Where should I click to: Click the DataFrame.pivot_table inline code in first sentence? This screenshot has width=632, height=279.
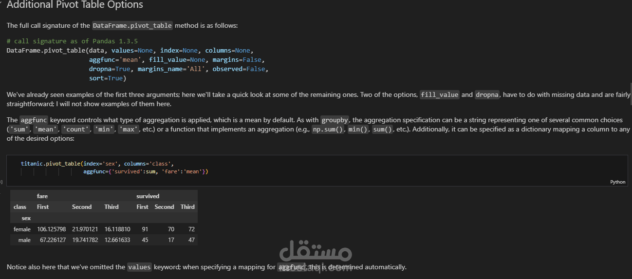[x=132, y=25]
